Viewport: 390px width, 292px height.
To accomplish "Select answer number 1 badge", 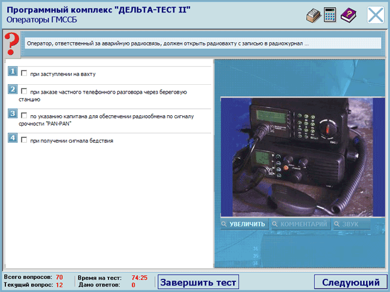I will [x=13, y=72].
